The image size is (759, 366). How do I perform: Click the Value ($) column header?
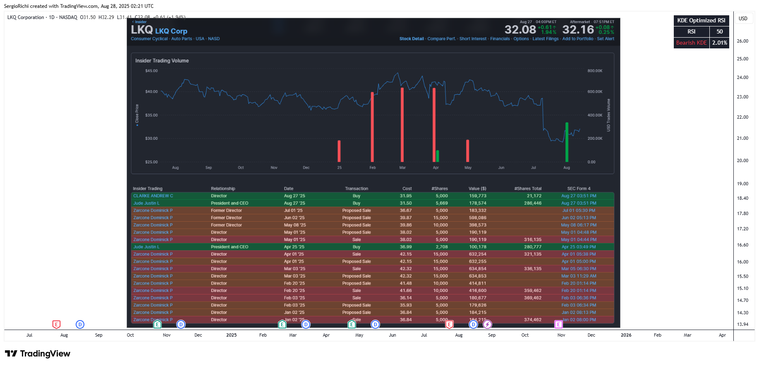click(477, 189)
